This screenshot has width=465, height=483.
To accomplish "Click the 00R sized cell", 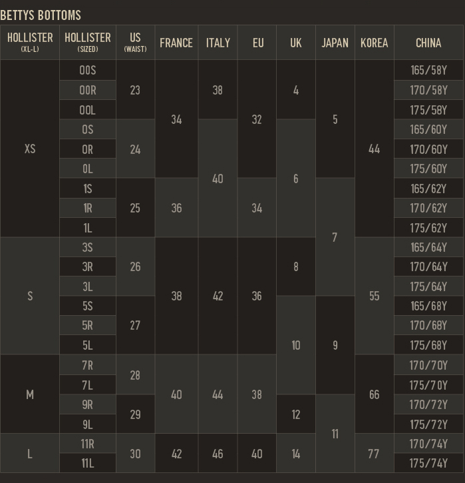I will click(x=88, y=90).
